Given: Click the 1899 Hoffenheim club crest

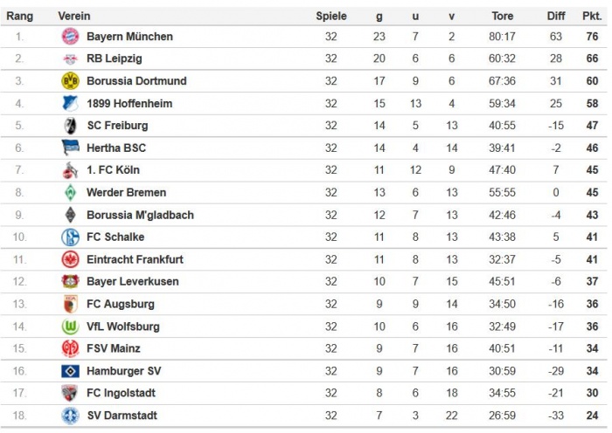Looking at the screenshot, I should (x=70, y=103).
